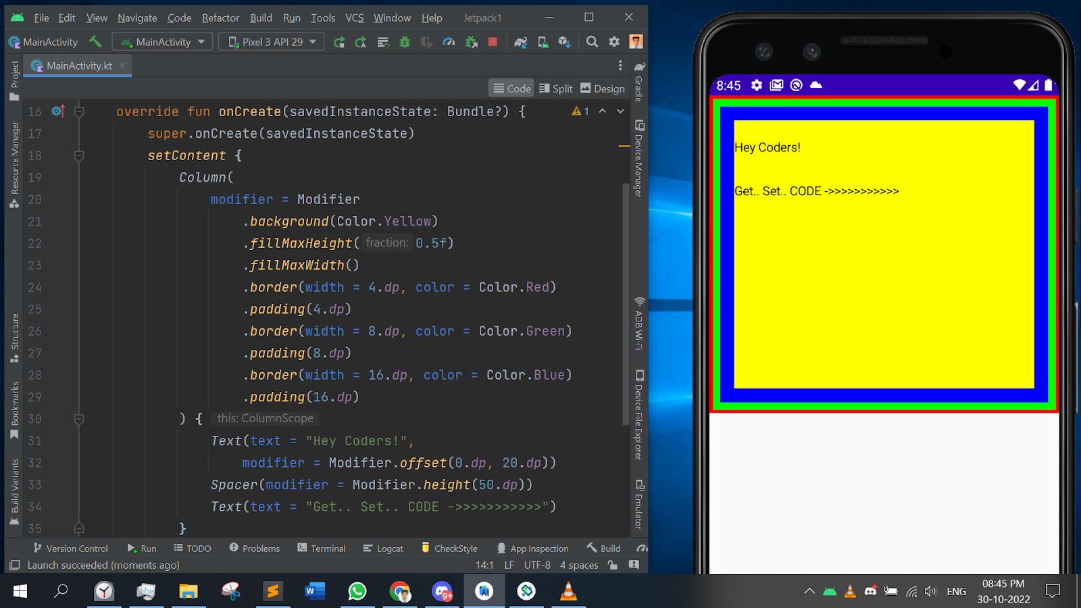Open the VCS menu
This screenshot has height=608, width=1081.
pos(355,18)
